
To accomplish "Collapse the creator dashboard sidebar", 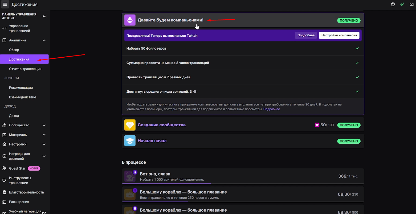I will point(44,16).
